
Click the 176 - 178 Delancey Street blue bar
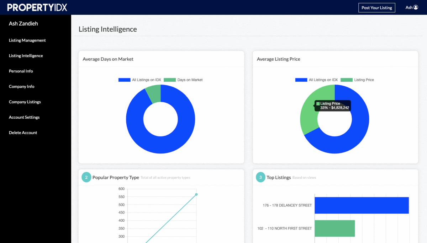point(362,205)
